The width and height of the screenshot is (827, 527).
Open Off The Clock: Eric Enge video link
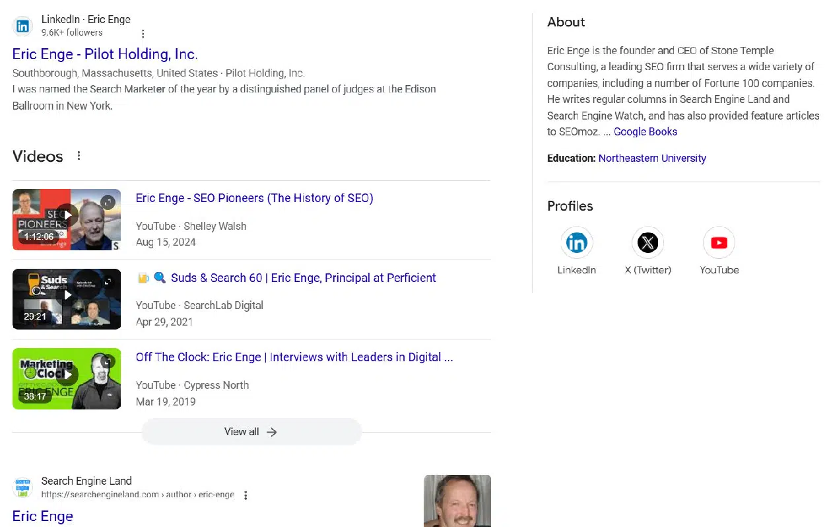[294, 357]
